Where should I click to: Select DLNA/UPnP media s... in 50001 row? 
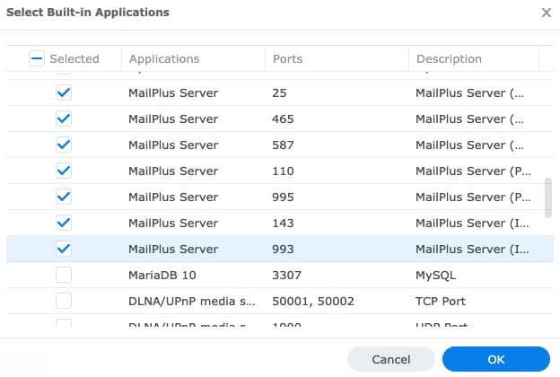tap(192, 302)
